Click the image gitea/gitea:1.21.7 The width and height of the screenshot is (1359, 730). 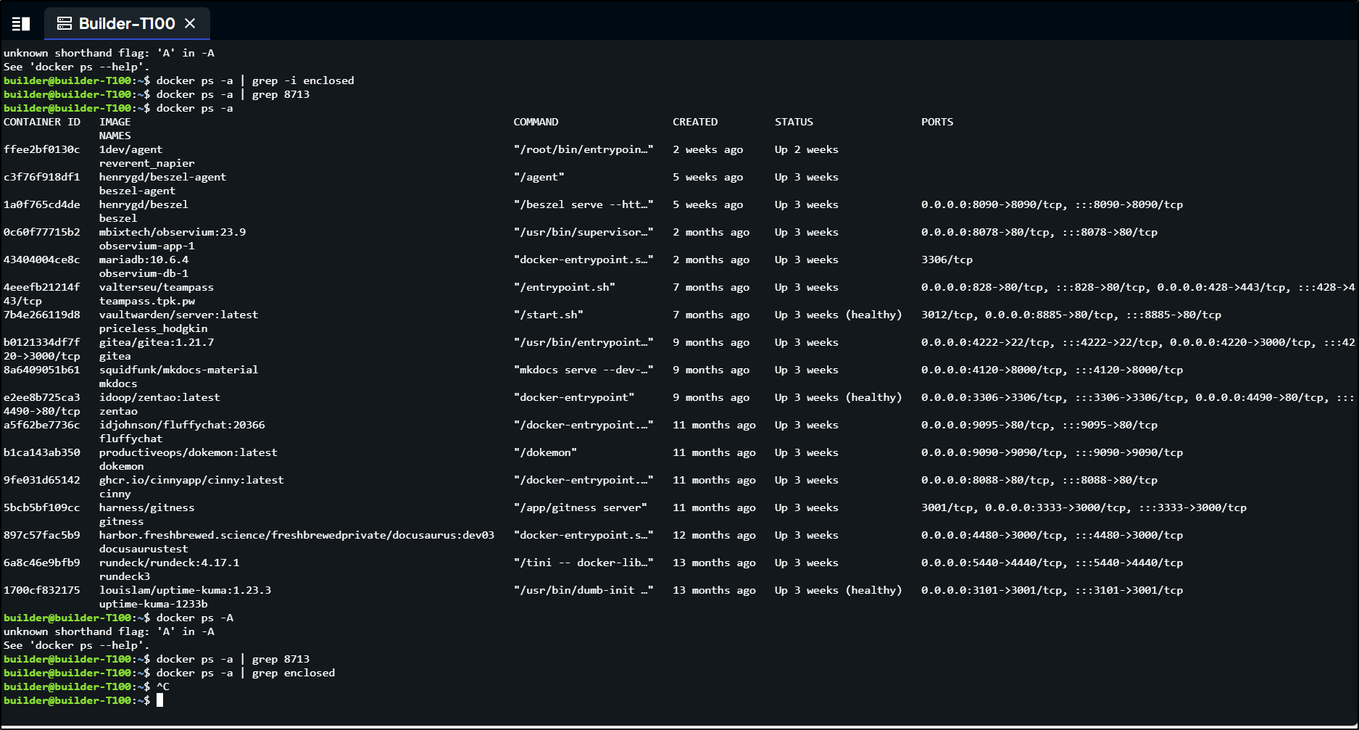point(157,342)
